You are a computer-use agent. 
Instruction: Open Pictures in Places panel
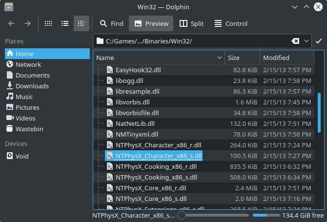click(47, 107)
